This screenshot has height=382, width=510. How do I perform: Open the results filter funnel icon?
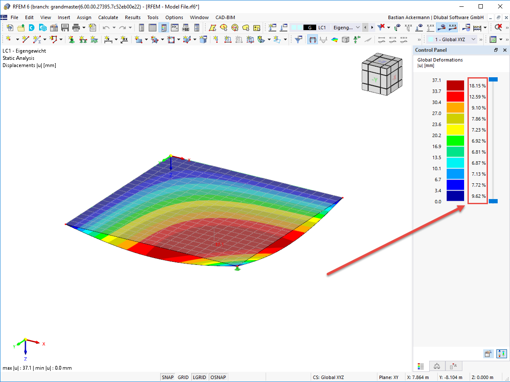point(298,39)
